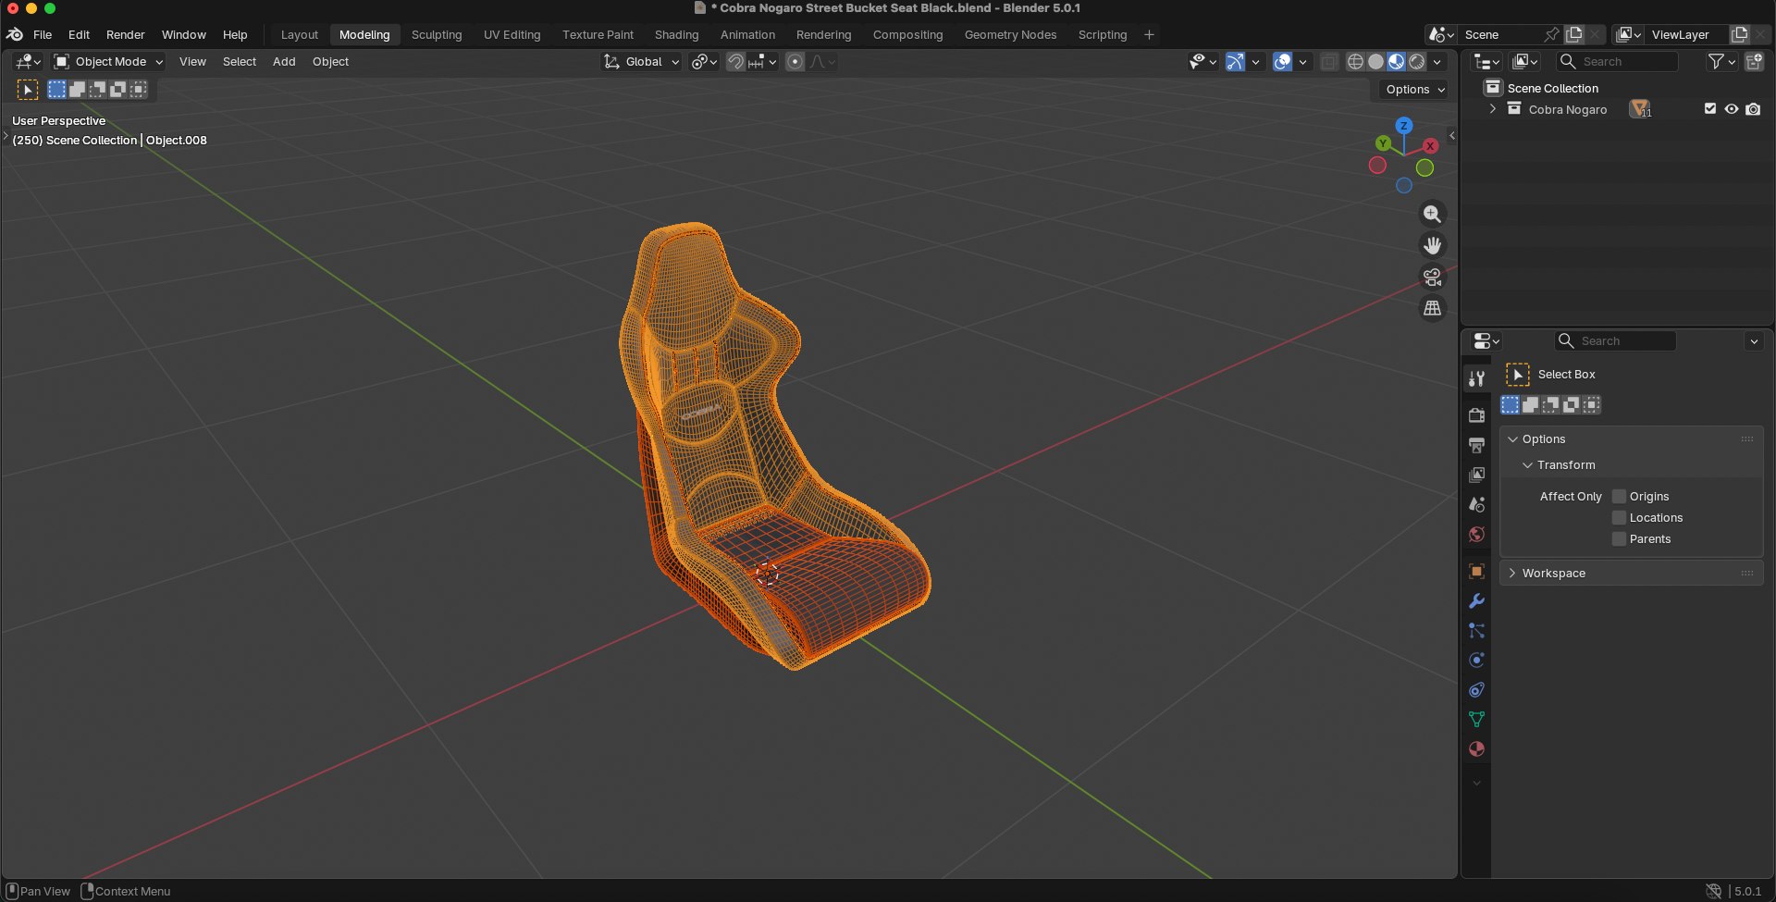Image resolution: width=1776 pixels, height=902 pixels.
Task: Pin the Scene with the pin icon
Action: point(1551,34)
